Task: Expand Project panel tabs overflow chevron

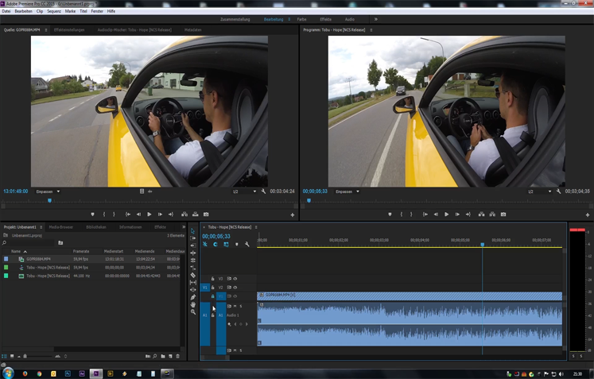Action: click(x=184, y=227)
